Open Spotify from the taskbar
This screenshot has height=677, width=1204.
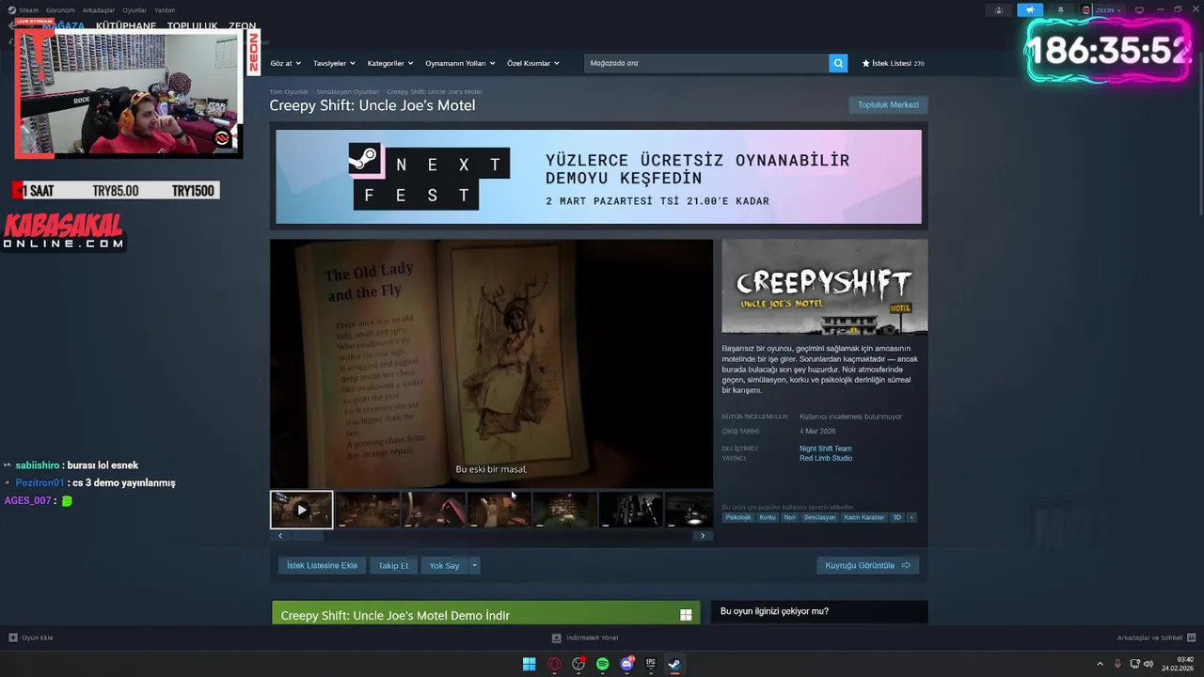click(602, 664)
